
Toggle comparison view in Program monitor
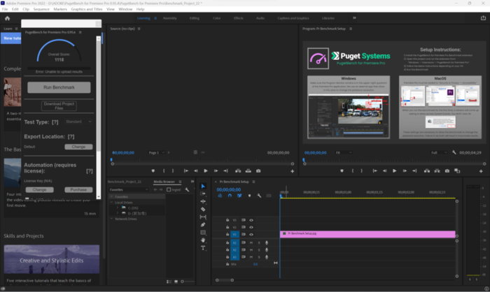point(457,171)
